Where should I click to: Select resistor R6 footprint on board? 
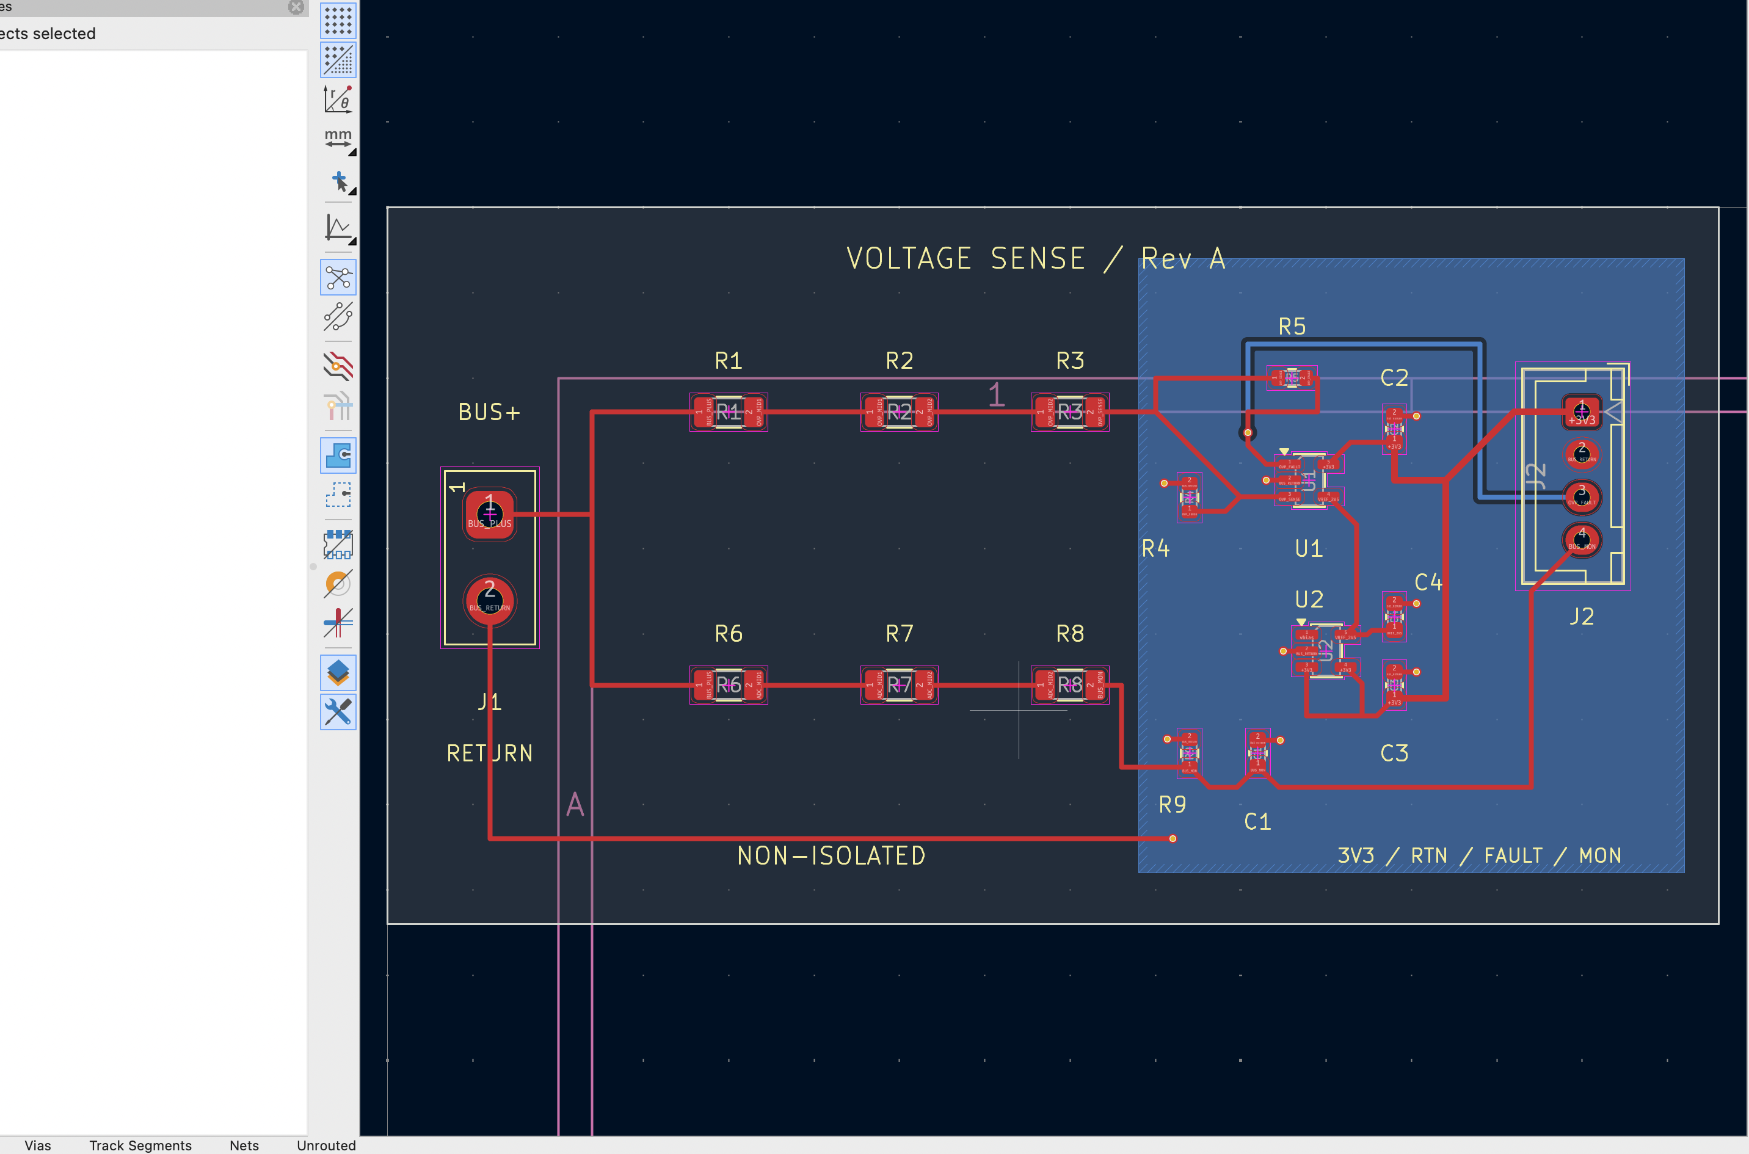pyautogui.click(x=728, y=684)
